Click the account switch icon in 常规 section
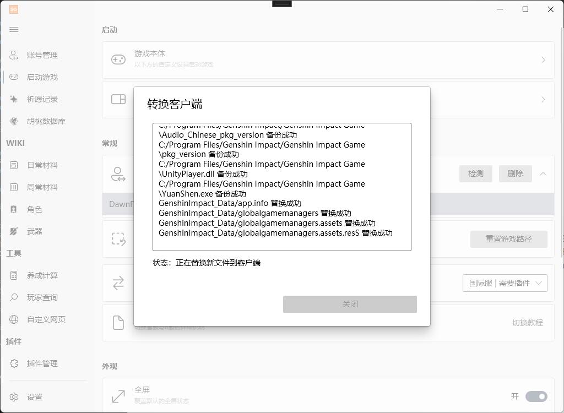The height and width of the screenshot is (413, 564). coord(118,174)
